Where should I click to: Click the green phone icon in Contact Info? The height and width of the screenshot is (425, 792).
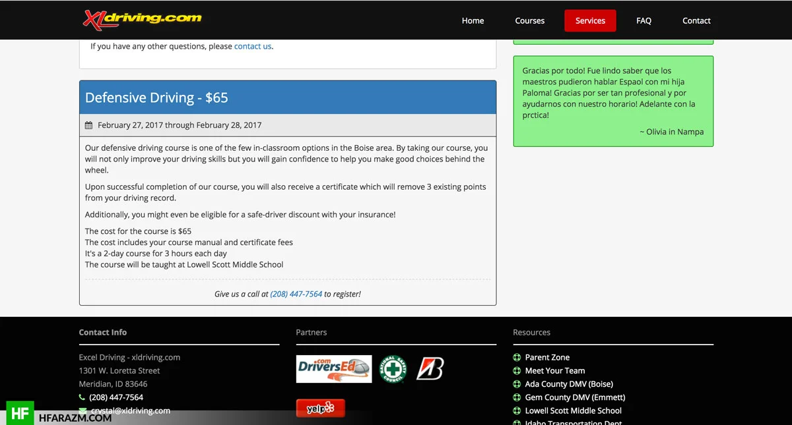[x=82, y=397]
